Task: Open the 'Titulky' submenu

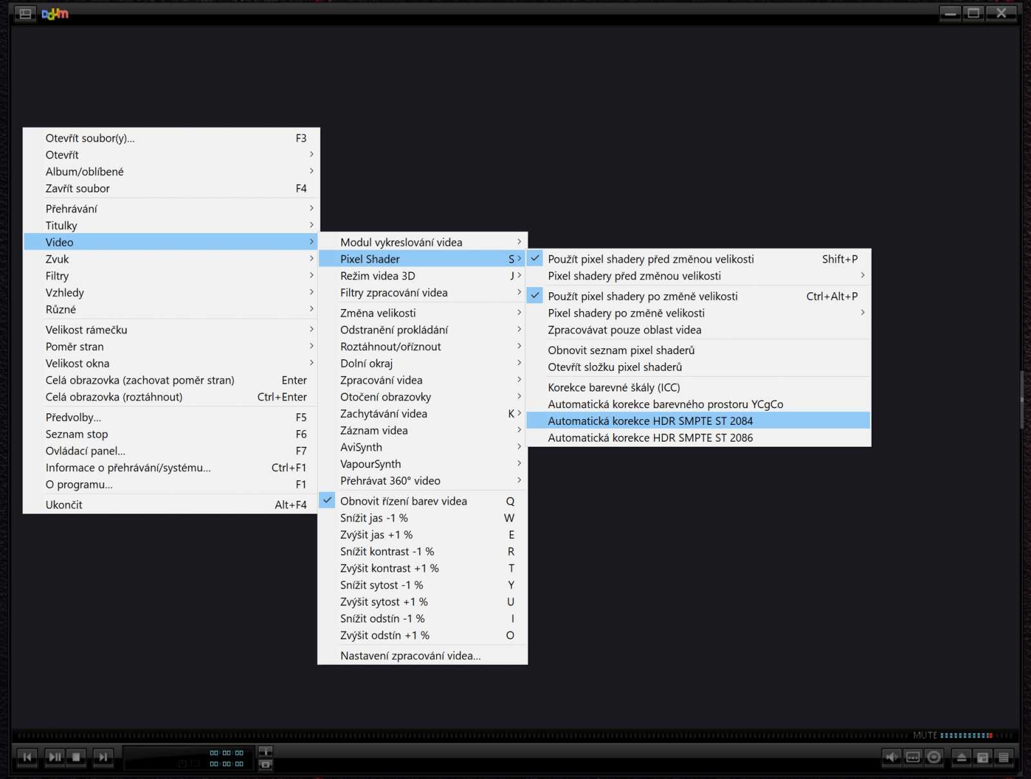Action: click(x=171, y=225)
